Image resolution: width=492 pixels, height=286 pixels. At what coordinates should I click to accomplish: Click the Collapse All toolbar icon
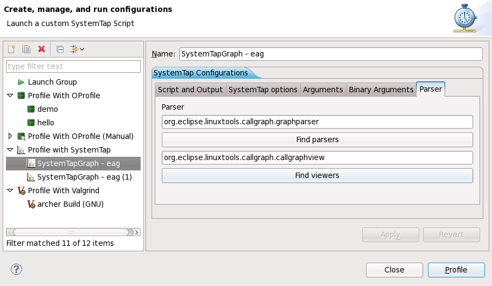60,49
